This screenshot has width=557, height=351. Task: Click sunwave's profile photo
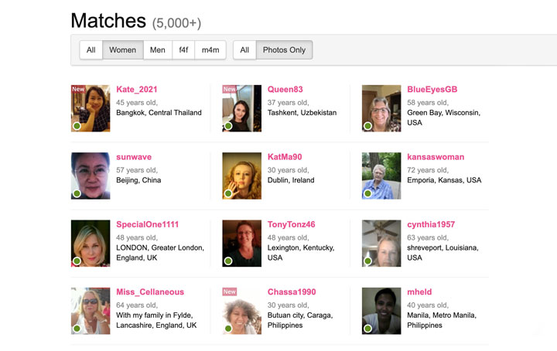[91, 175]
